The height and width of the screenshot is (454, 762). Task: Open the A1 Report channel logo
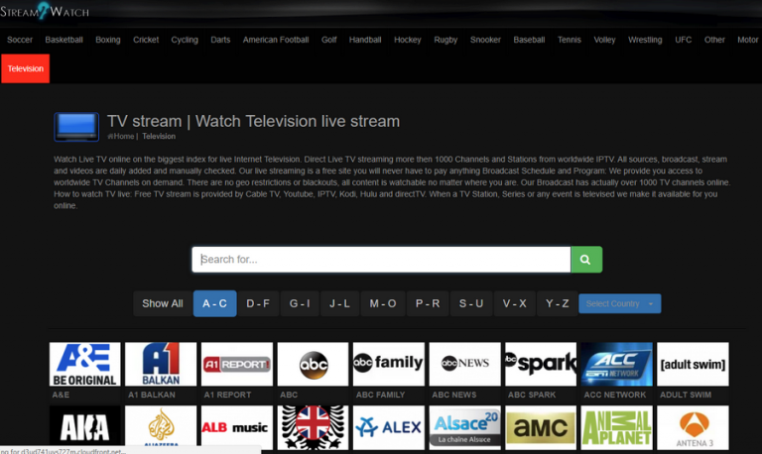click(x=237, y=364)
